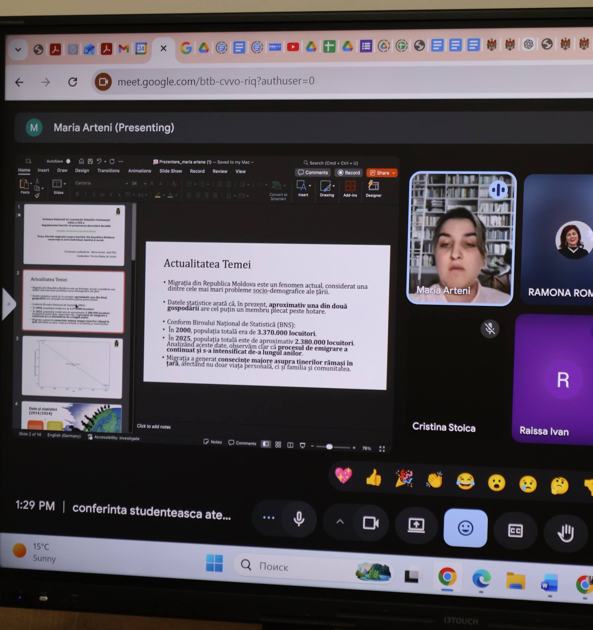Send the sparkling heart emoji reaction
This screenshot has width=593, height=630.
pos(344,475)
